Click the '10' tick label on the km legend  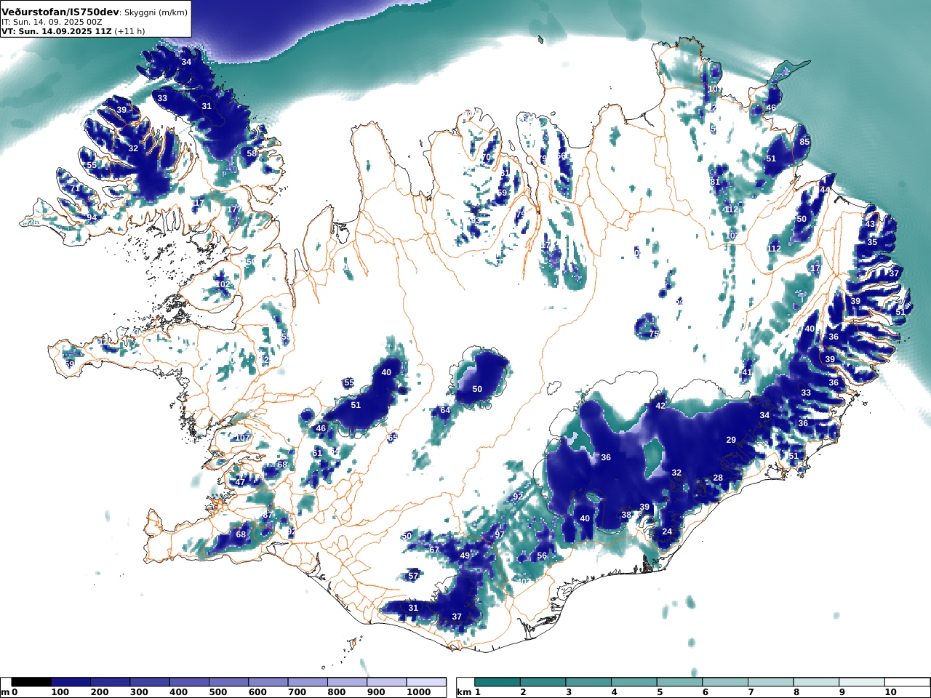891,692
